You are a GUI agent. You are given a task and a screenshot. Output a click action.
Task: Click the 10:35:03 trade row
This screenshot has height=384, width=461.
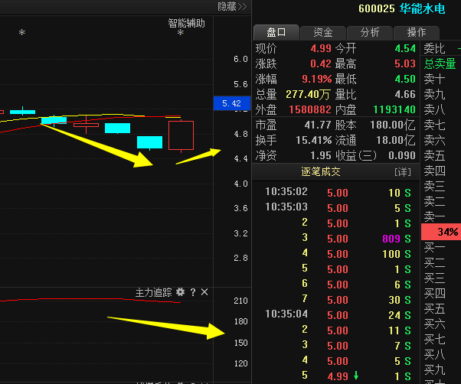[338, 207]
